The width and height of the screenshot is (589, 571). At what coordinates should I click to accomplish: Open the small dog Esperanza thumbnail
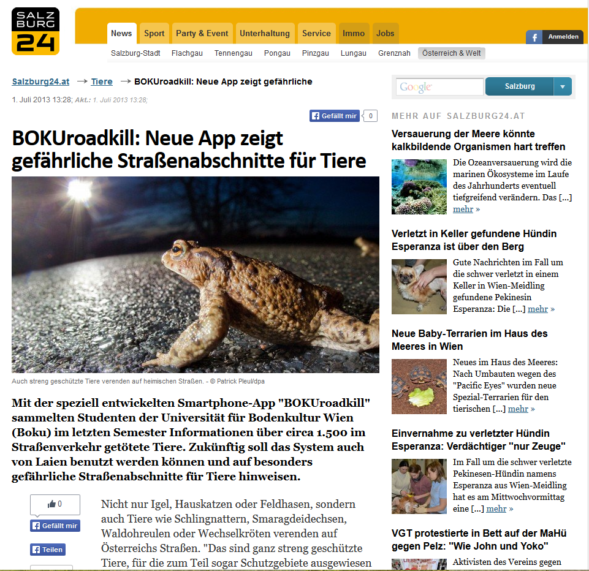tap(419, 287)
